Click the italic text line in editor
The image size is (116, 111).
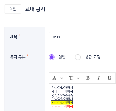coord(62,95)
